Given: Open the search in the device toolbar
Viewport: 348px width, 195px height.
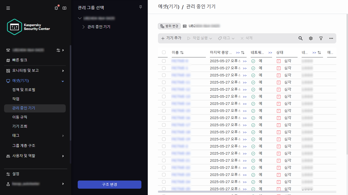Looking at the screenshot, I should (300, 38).
